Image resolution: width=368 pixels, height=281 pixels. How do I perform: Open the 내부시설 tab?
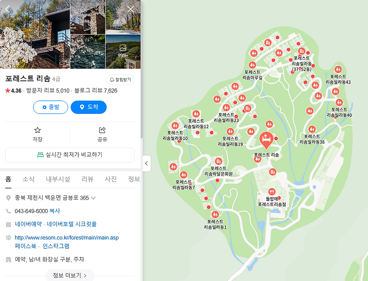pos(58,179)
